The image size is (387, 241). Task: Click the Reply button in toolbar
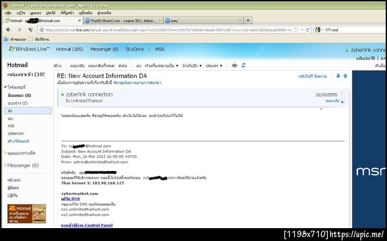pyautogui.click(x=77, y=66)
